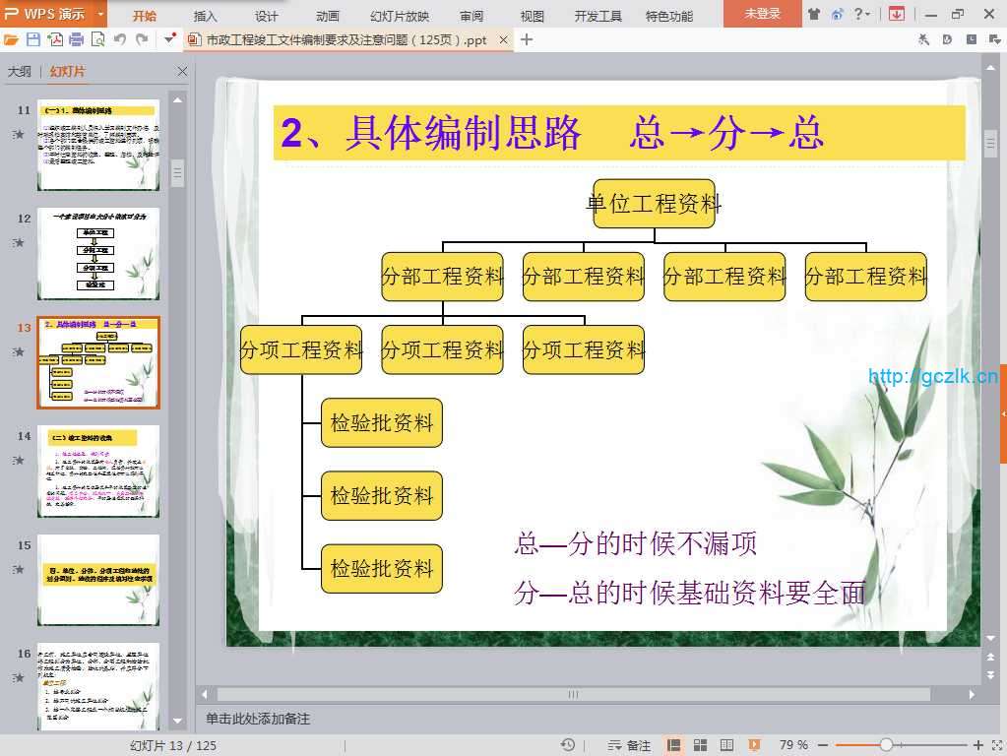
Task: Open the folder icon to open file
Action: click(12, 39)
